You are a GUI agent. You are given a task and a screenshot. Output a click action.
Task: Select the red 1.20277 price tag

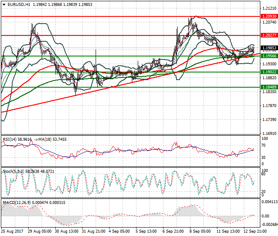pyautogui.click(x=269, y=35)
